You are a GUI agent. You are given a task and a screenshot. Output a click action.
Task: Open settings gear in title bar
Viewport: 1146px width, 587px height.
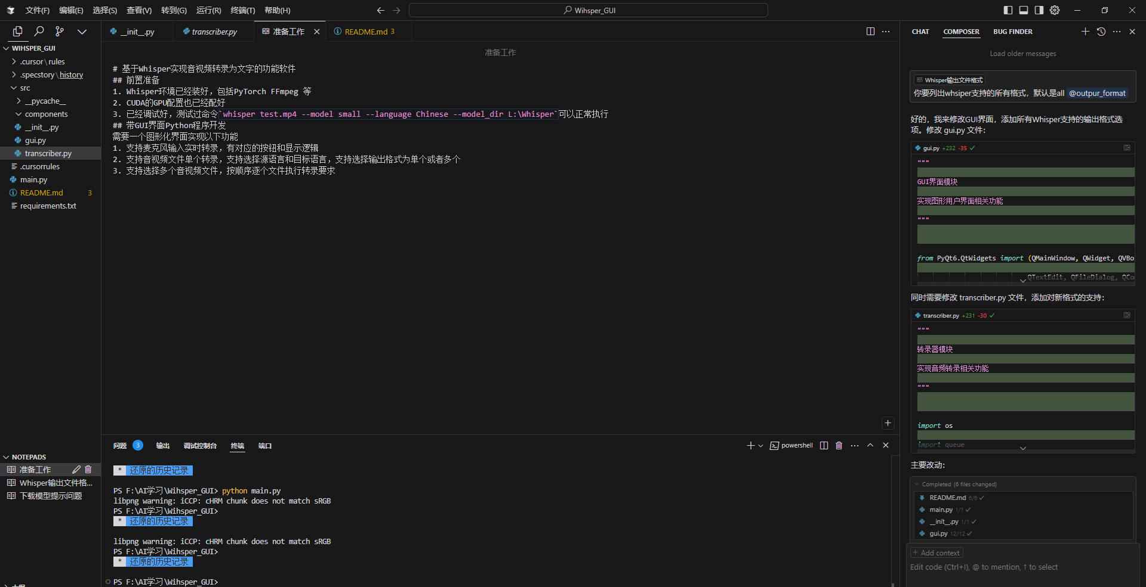pyautogui.click(x=1055, y=10)
